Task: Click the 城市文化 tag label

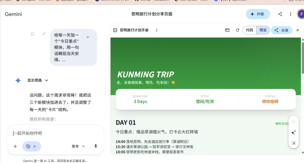Action: [282, 124]
